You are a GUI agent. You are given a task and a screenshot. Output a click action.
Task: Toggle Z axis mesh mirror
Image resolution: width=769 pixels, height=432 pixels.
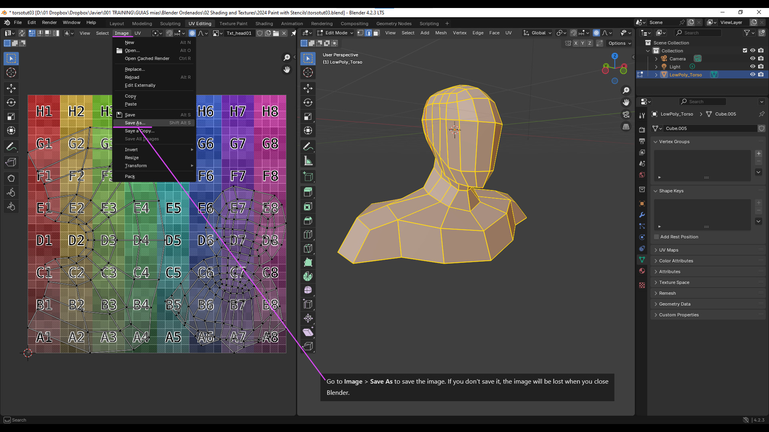[590, 43]
